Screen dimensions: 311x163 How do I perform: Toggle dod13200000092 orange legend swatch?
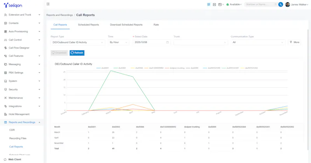[x=147, y=68]
